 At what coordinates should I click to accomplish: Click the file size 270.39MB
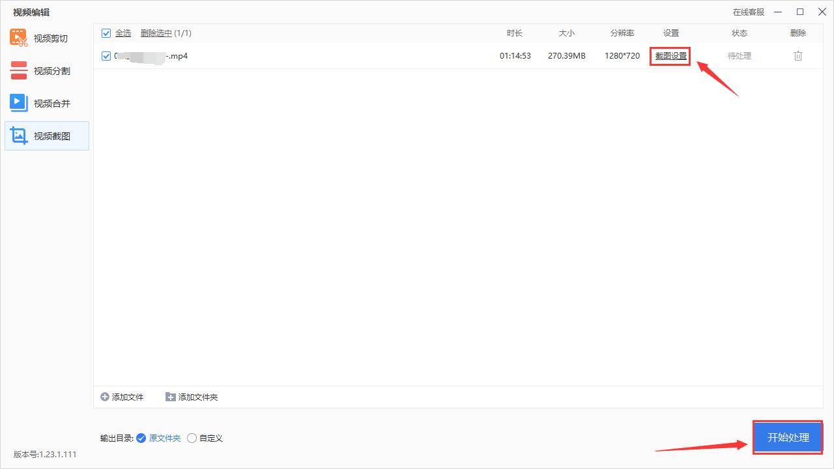tap(567, 56)
